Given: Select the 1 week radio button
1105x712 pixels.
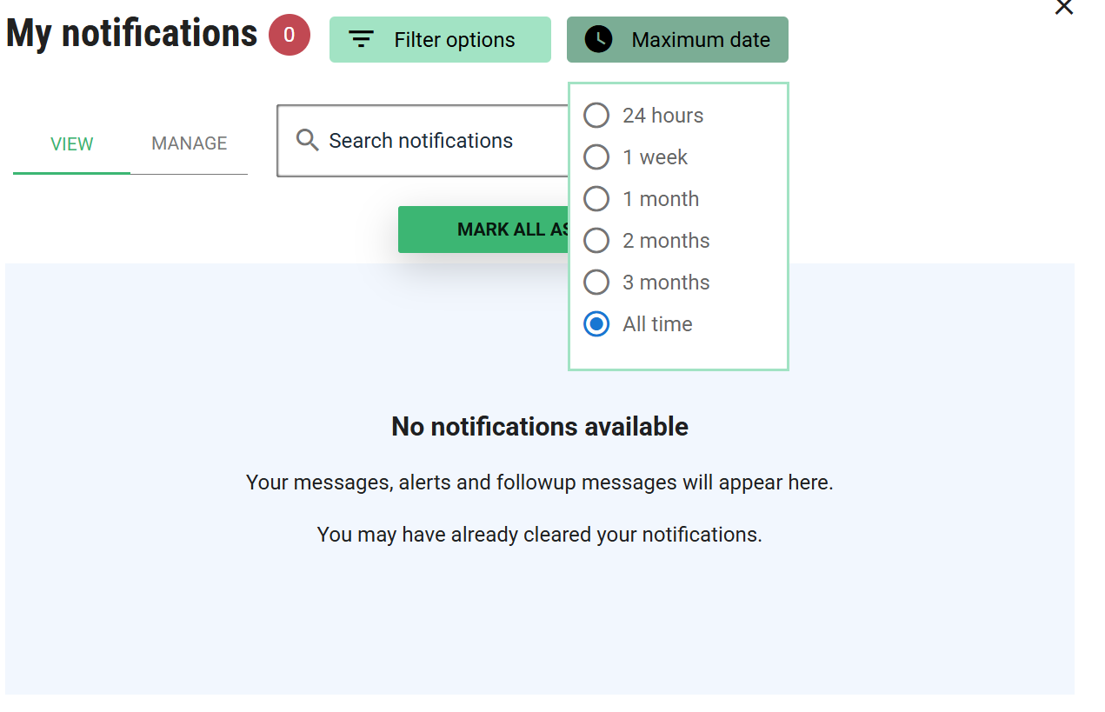Looking at the screenshot, I should tap(596, 157).
